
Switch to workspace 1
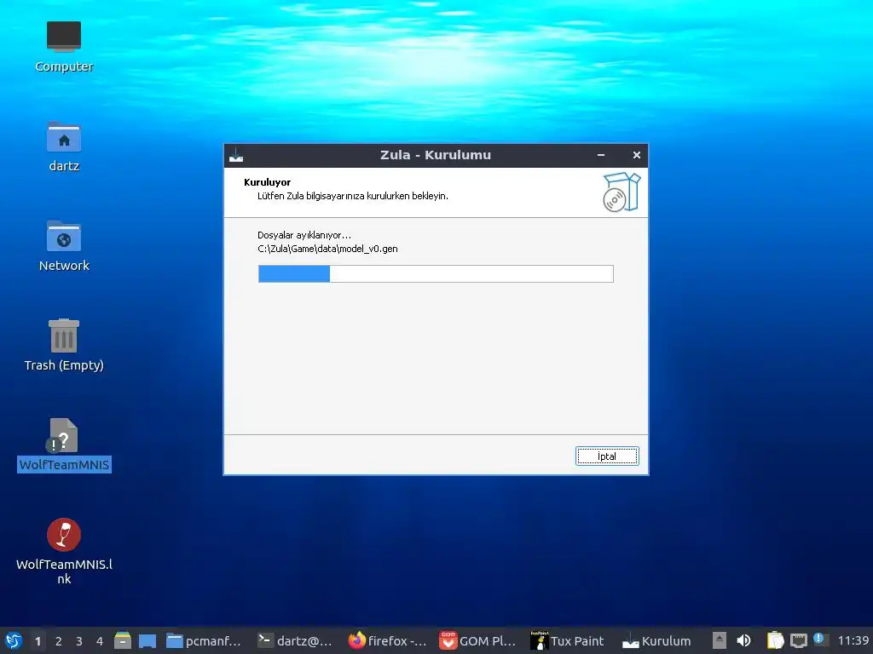(38, 641)
